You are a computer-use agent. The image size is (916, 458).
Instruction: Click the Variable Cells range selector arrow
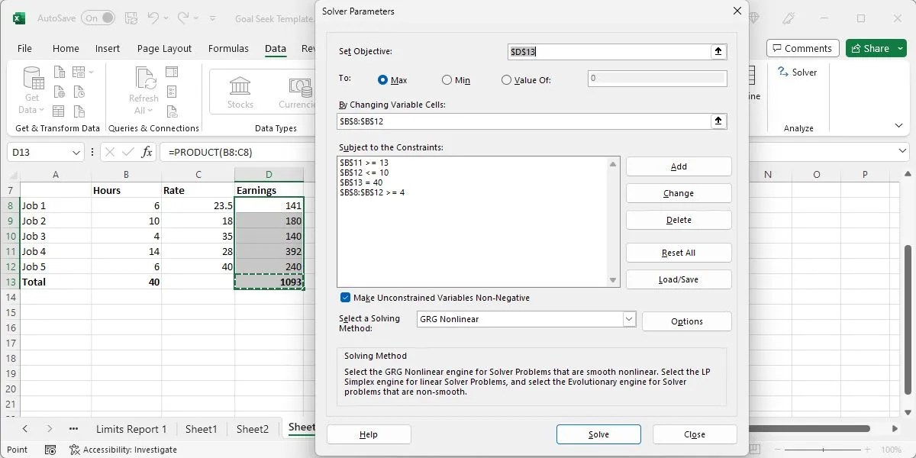[718, 121]
